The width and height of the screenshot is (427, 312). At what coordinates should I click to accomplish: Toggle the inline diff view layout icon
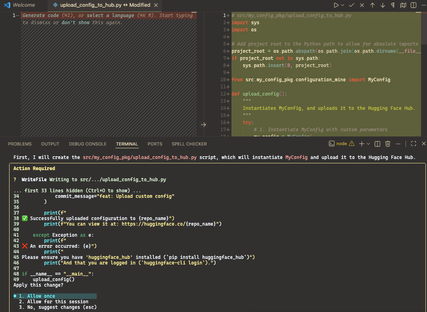(x=414, y=5)
